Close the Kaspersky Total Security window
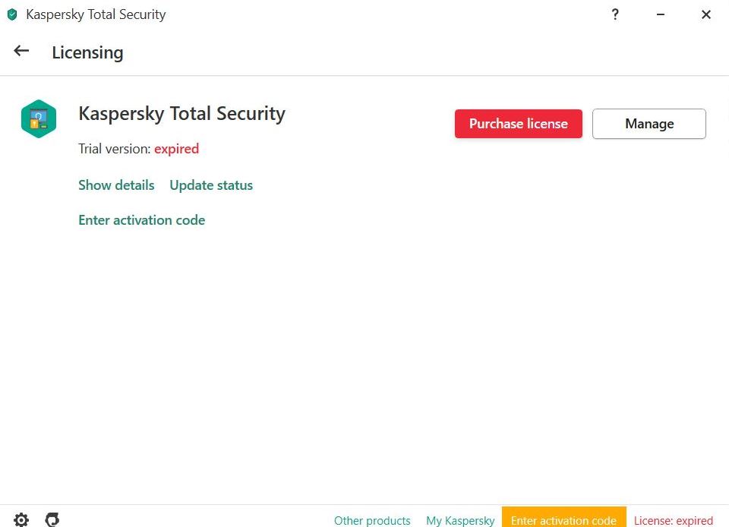729x527 pixels. [705, 14]
